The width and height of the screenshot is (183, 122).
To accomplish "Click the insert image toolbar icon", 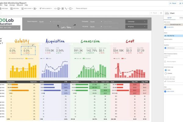I will point(59,9).
